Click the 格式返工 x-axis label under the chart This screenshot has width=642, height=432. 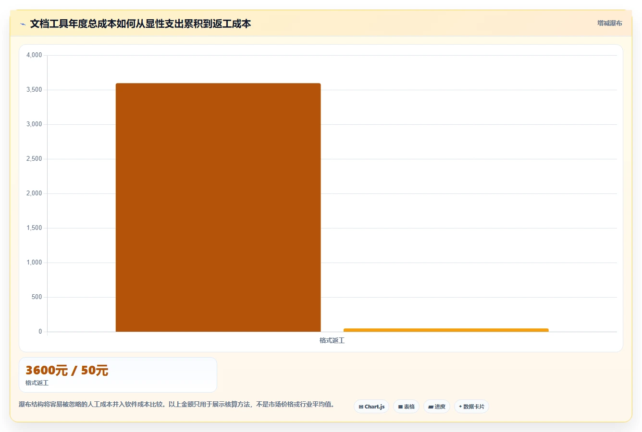(332, 340)
